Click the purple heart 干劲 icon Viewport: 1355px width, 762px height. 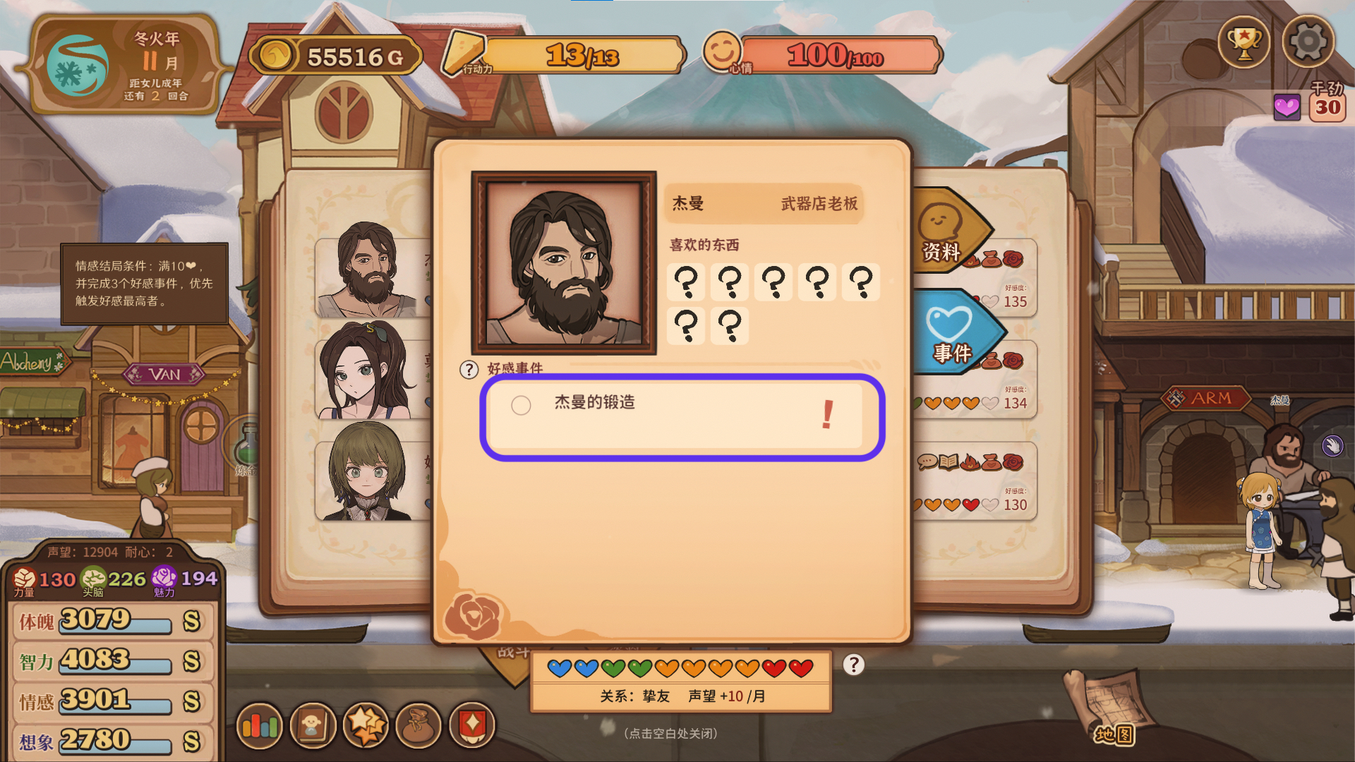click(1287, 107)
